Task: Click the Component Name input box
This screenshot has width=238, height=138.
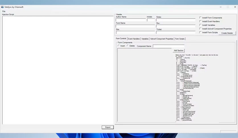Action: pyautogui.click(x=169, y=46)
